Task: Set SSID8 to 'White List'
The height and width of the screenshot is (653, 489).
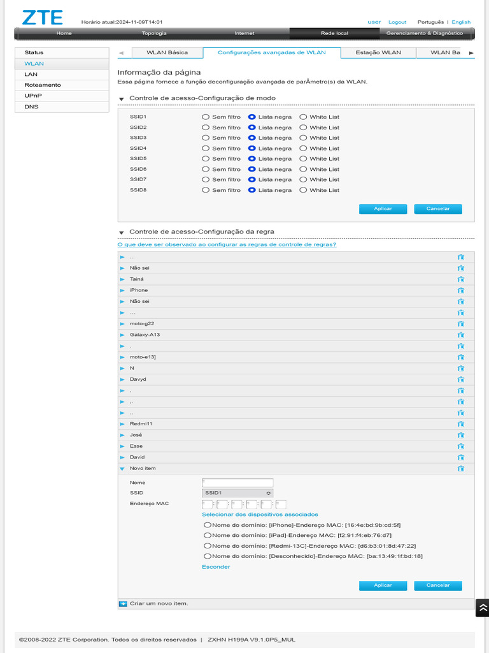Action: point(303,190)
